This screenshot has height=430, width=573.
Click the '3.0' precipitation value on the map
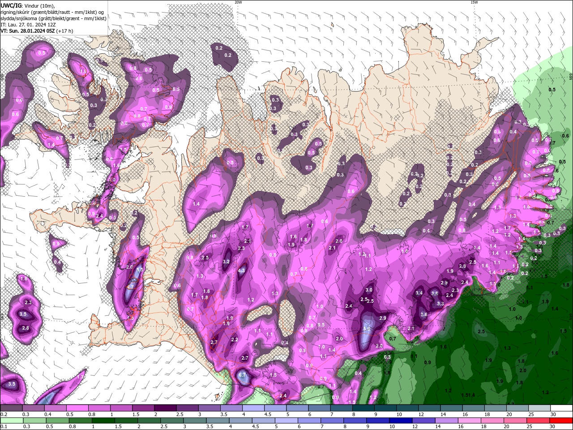(x=369, y=290)
